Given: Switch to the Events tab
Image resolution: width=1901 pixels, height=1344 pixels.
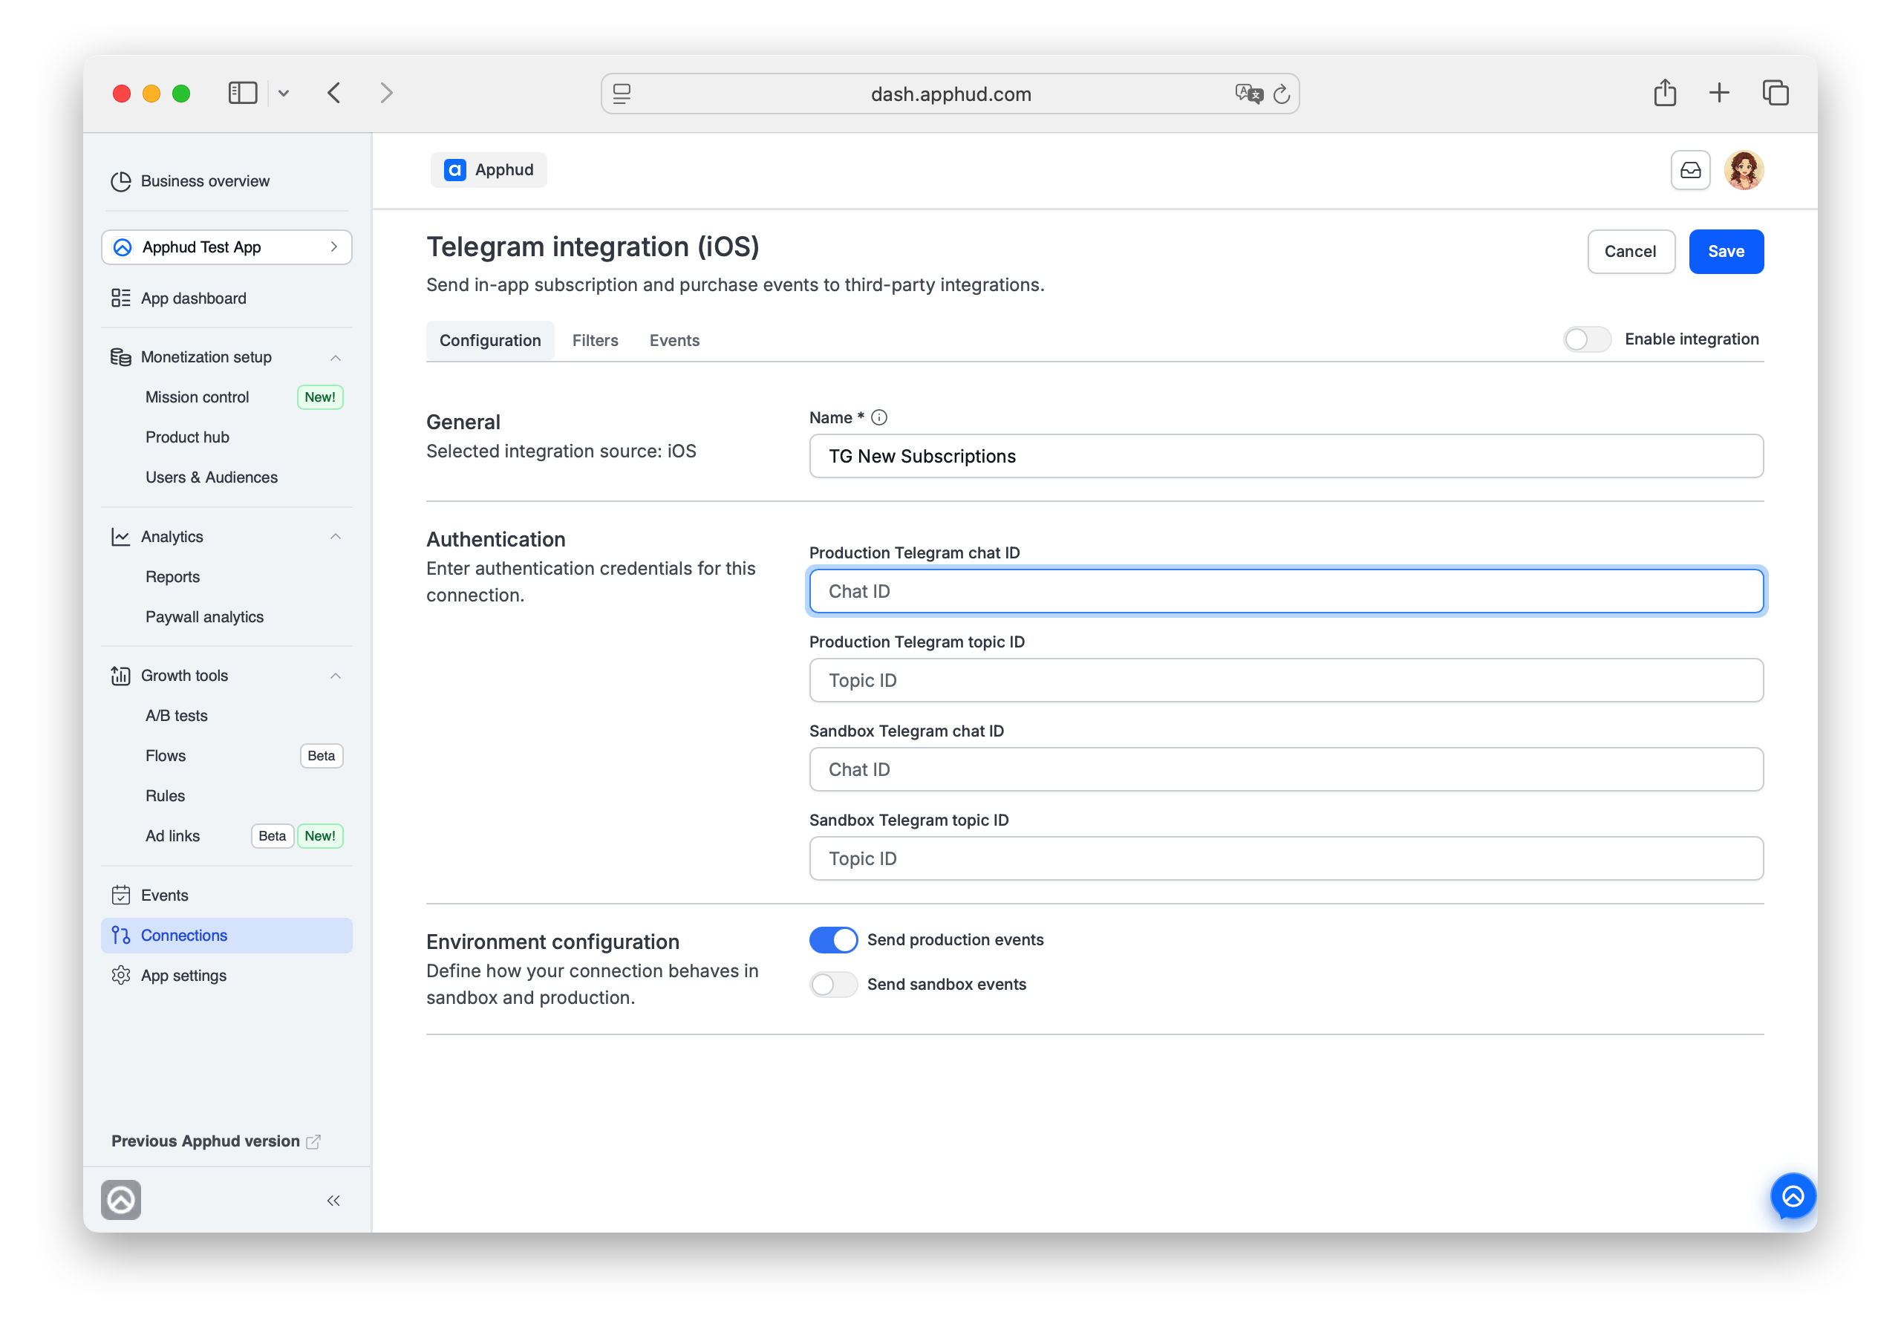Looking at the screenshot, I should [674, 340].
